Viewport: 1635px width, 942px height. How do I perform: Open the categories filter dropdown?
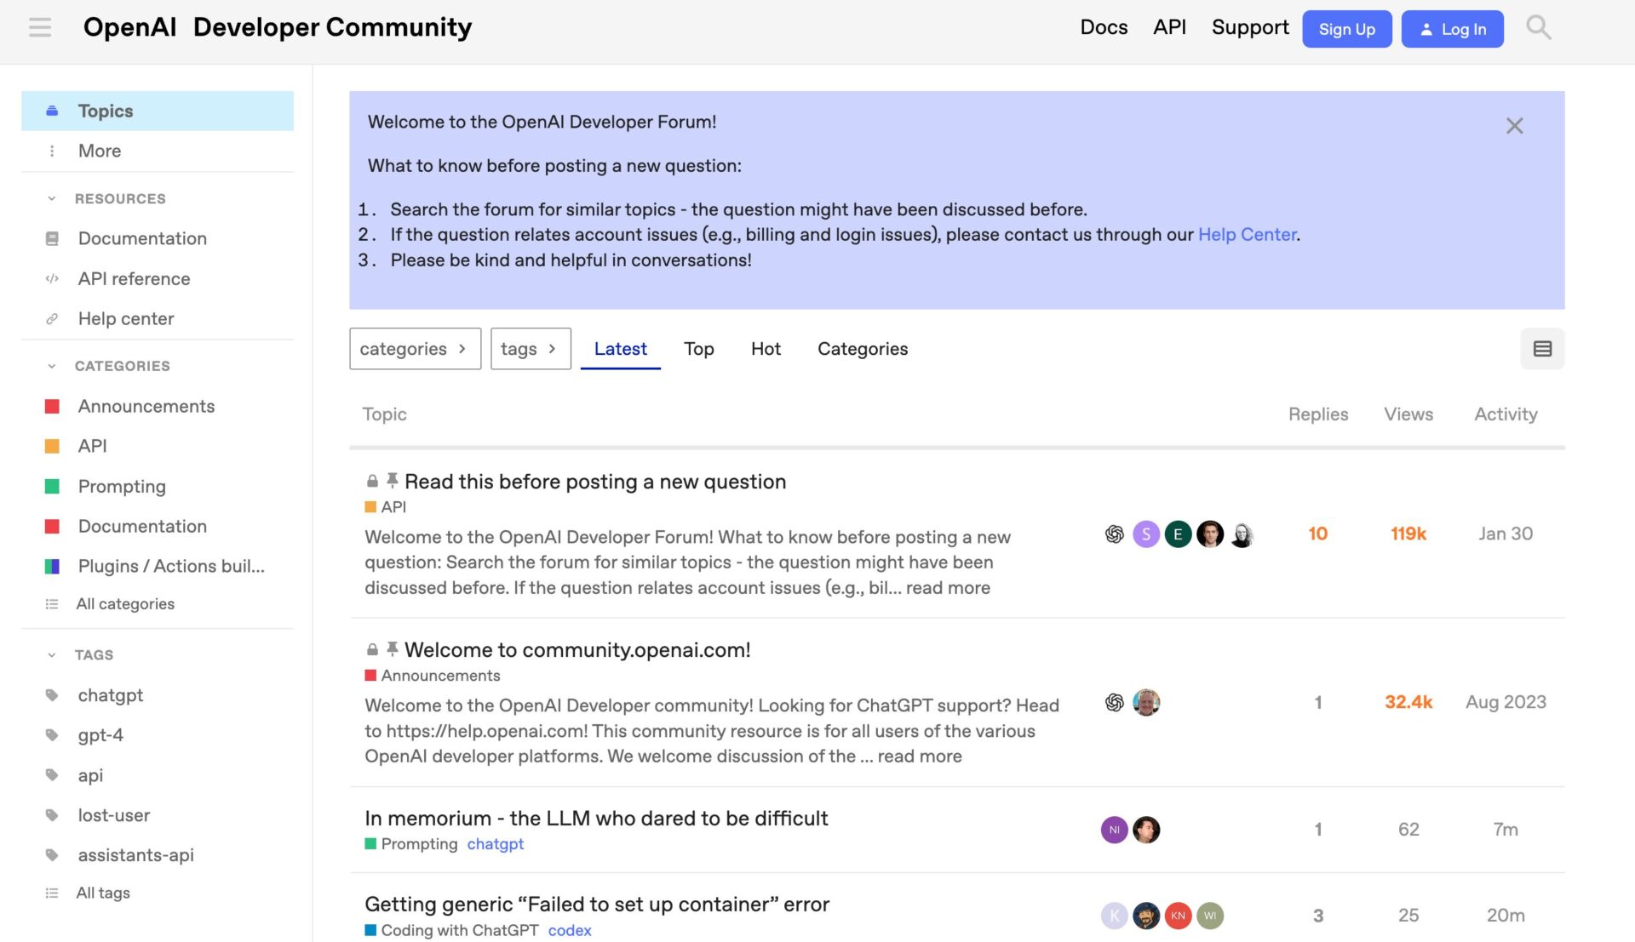pyautogui.click(x=415, y=348)
